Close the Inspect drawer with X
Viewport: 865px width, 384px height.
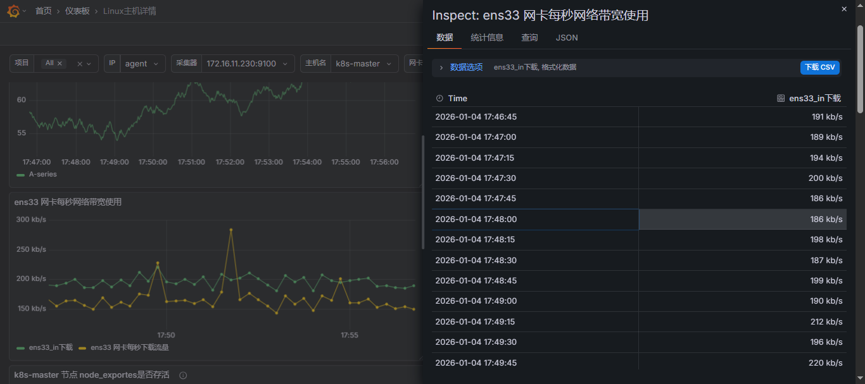843,9
